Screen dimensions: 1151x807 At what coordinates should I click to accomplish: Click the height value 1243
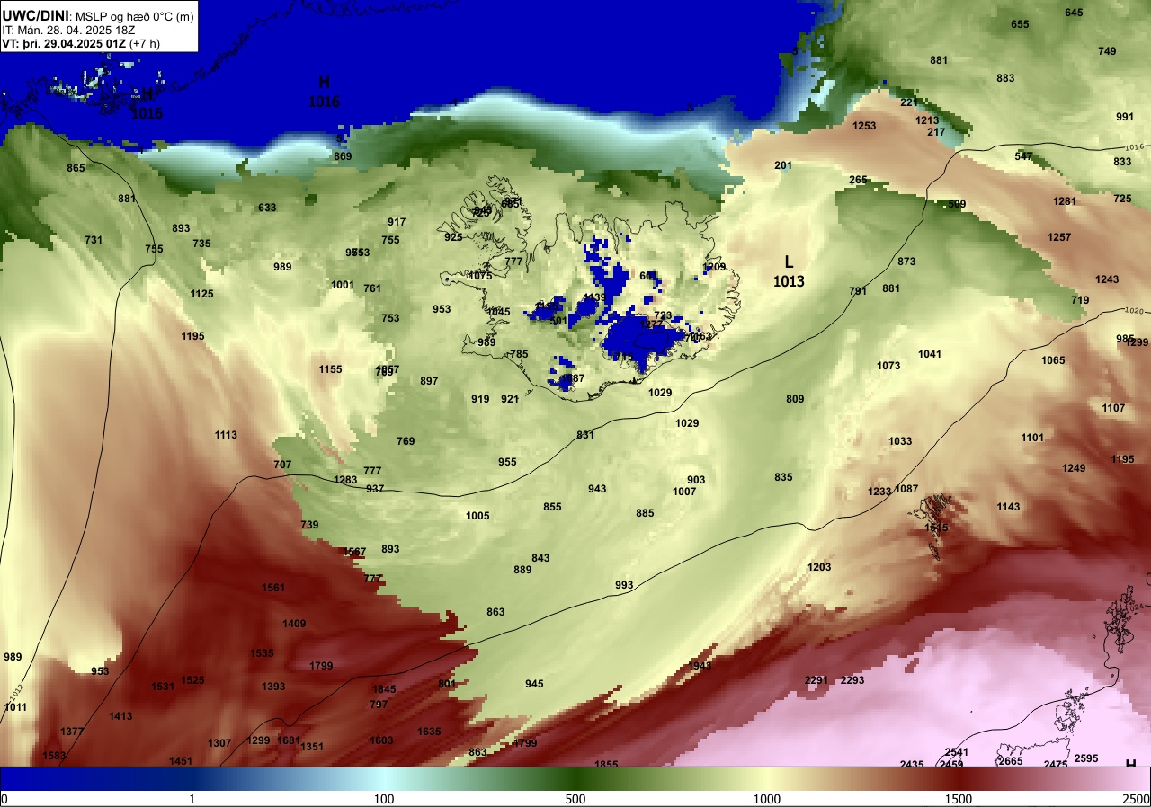coord(1107,279)
